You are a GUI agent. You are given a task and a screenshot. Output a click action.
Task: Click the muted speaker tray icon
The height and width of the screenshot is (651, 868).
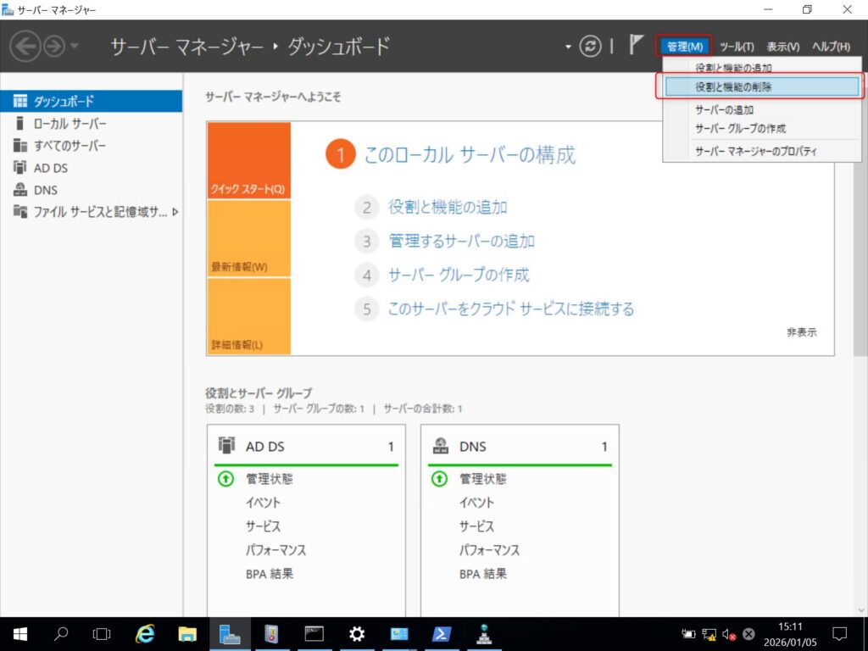tap(729, 634)
